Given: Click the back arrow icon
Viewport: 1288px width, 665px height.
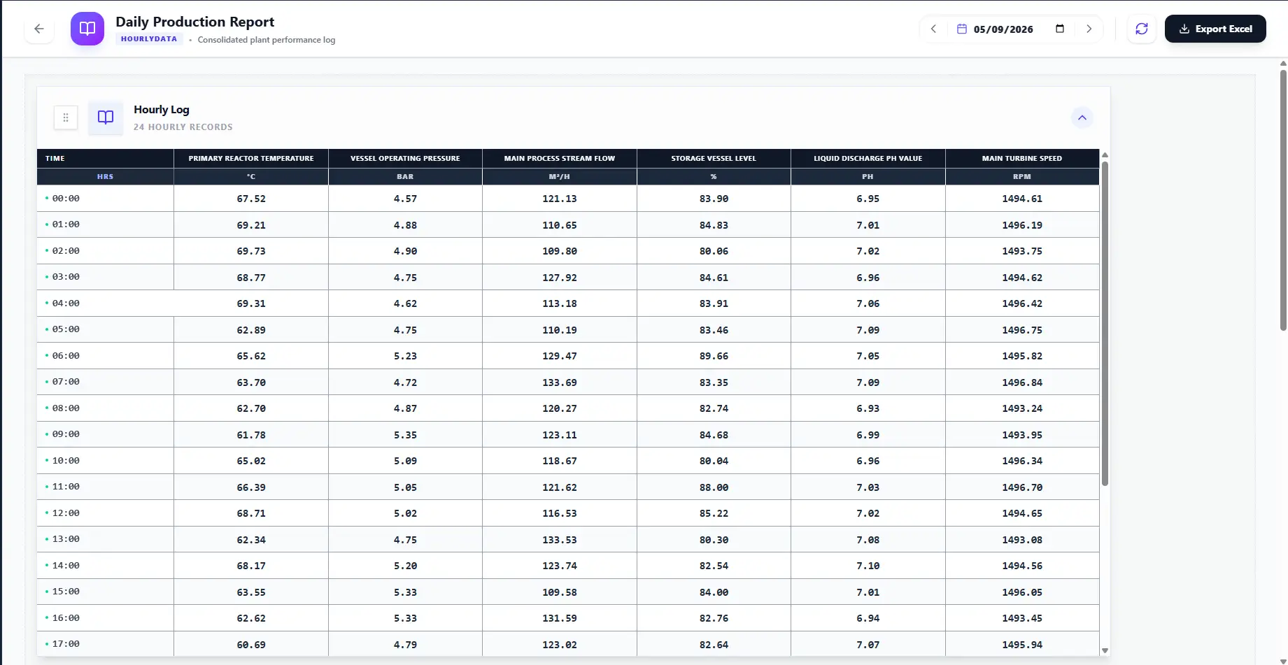Looking at the screenshot, I should click(39, 29).
